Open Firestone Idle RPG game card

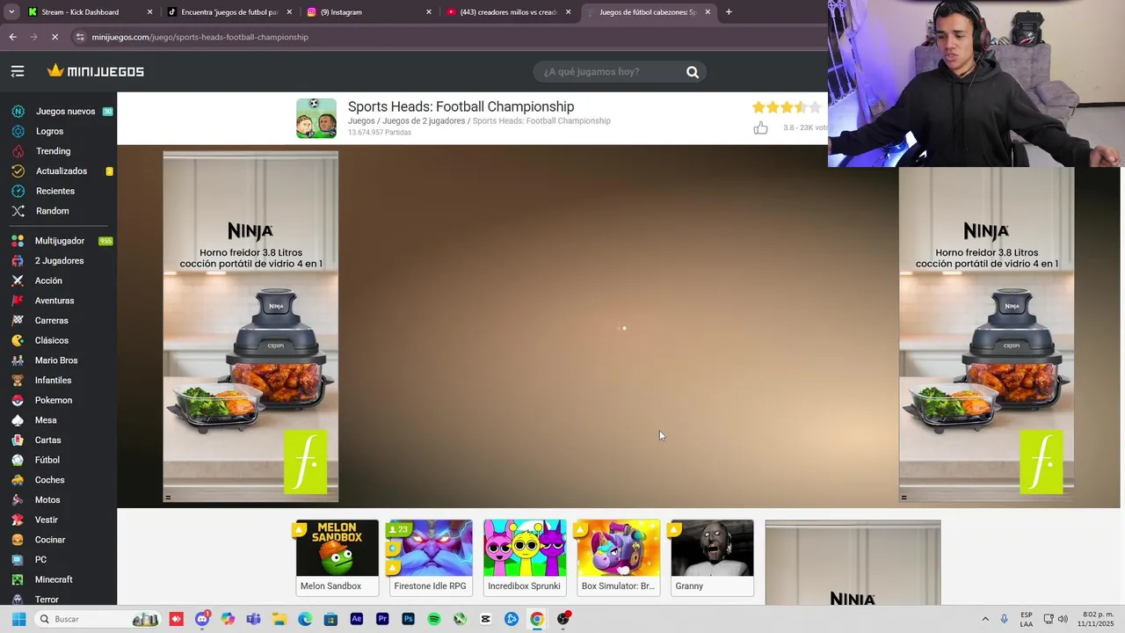pos(431,557)
